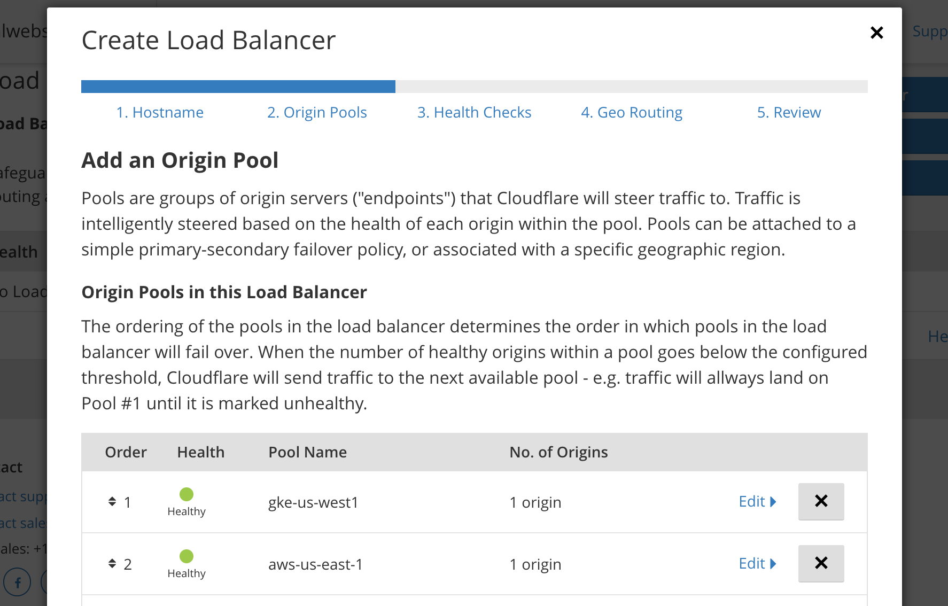Remove the aws-us-east-1 pool

pyautogui.click(x=821, y=563)
